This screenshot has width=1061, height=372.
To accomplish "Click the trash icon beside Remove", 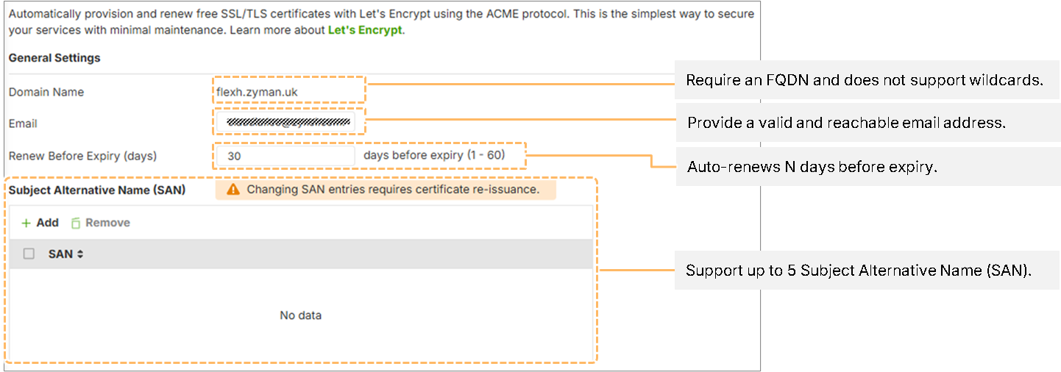I will coord(76,223).
